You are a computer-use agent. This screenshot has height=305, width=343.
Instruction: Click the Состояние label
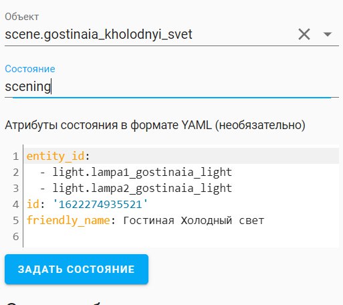click(30, 69)
